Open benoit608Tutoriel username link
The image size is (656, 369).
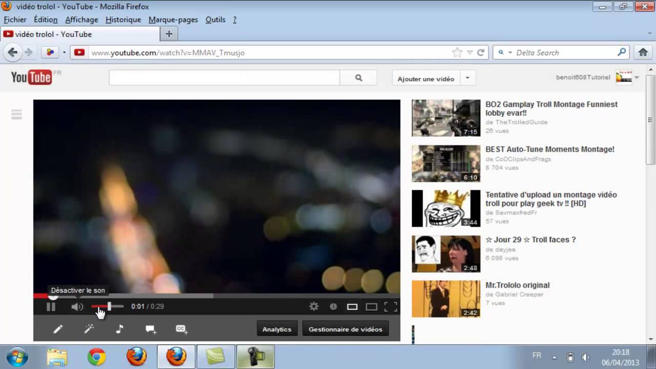coord(583,77)
